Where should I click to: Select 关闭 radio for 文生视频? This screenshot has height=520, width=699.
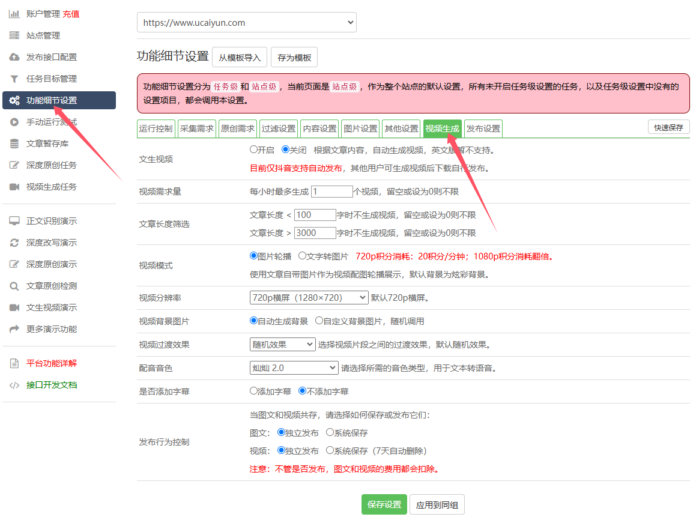click(285, 150)
